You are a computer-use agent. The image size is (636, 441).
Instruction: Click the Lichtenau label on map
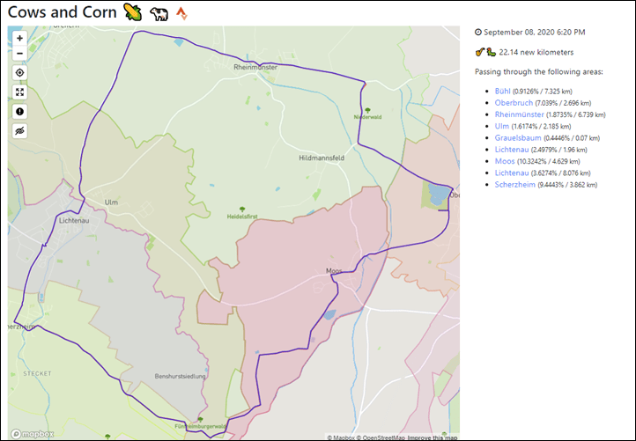click(74, 220)
